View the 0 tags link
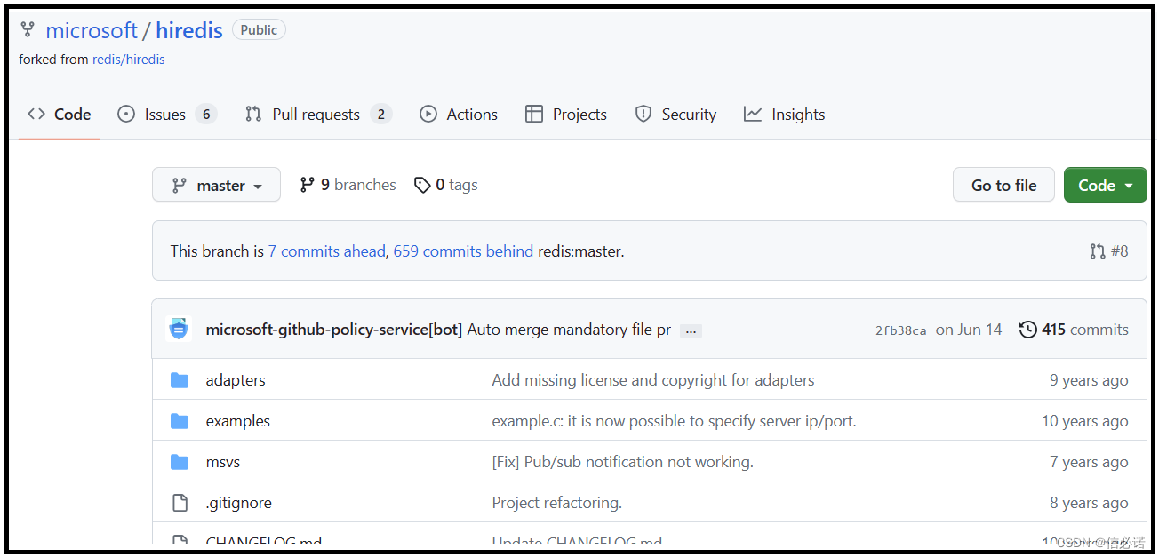The width and height of the screenshot is (1159, 557). tap(446, 185)
